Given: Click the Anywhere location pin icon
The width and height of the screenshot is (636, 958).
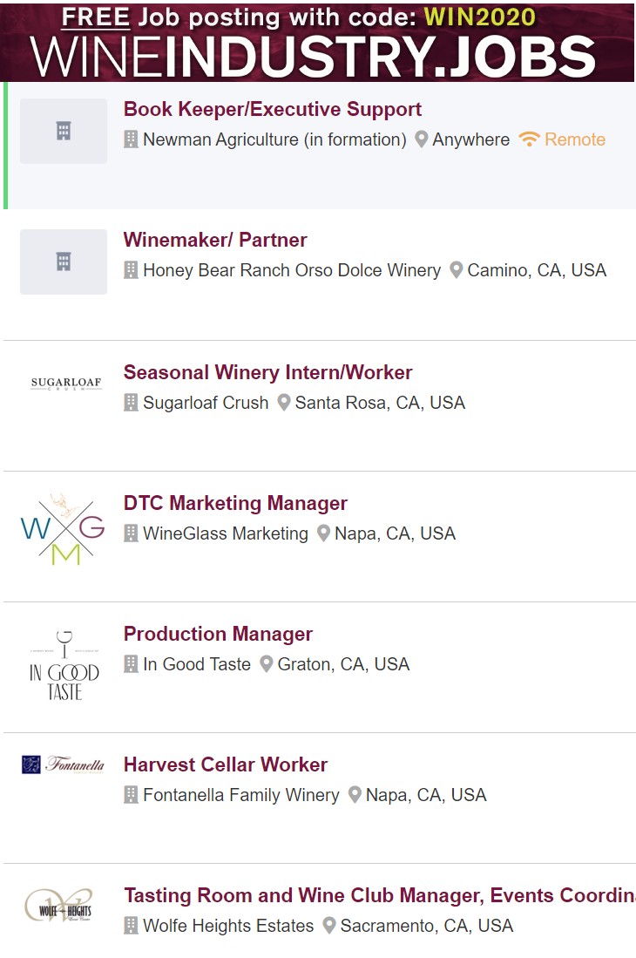Looking at the screenshot, I should [x=421, y=139].
